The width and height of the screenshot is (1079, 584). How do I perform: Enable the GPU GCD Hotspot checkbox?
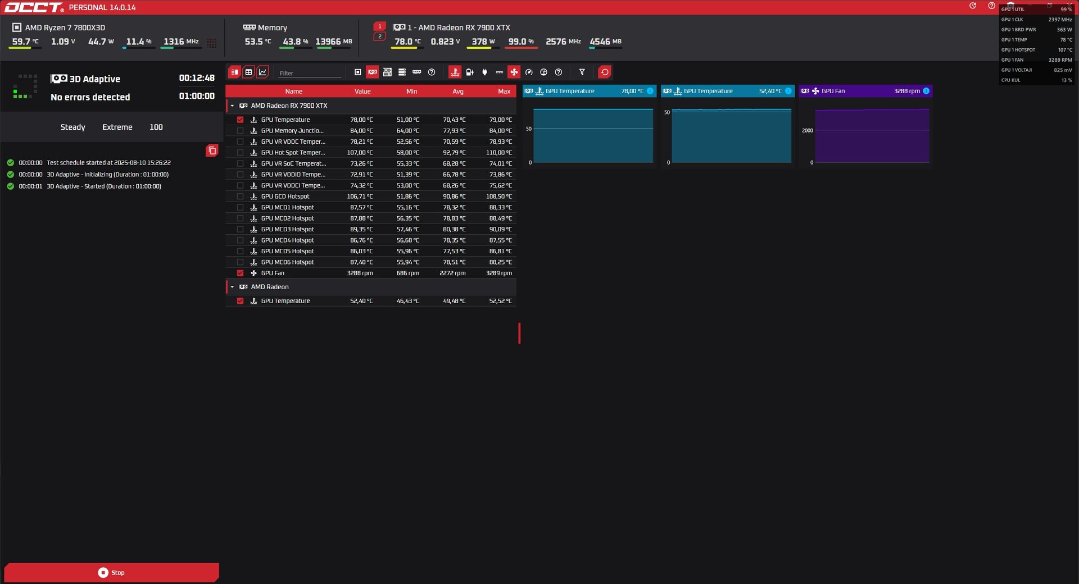[240, 197]
